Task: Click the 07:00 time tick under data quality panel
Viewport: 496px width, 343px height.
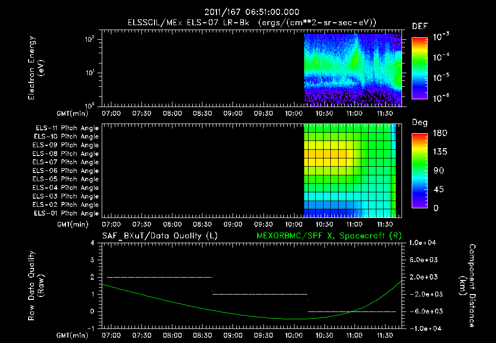Action: click(111, 335)
